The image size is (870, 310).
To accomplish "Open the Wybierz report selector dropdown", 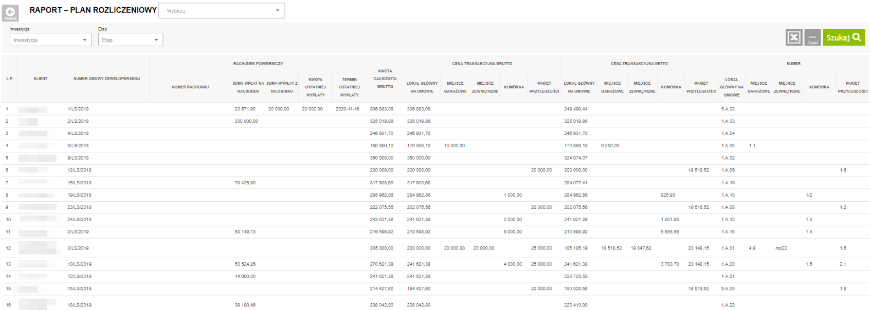I will [222, 11].
